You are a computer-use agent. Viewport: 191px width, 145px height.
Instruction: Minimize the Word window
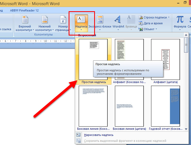(178, 3)
